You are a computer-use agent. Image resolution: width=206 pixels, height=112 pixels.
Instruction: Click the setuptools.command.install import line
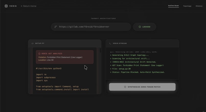[x=62, y=90]
